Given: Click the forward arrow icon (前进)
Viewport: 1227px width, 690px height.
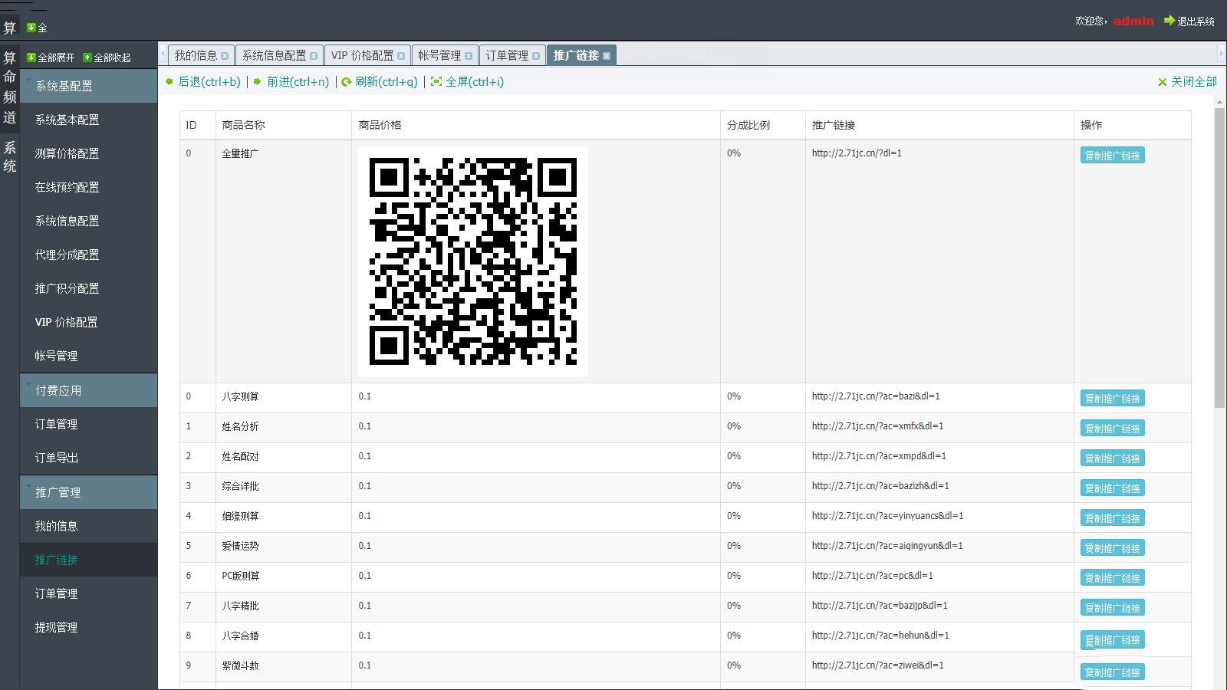Looking at the screenshot, I should pyautogui.click(x=258, y=81).
